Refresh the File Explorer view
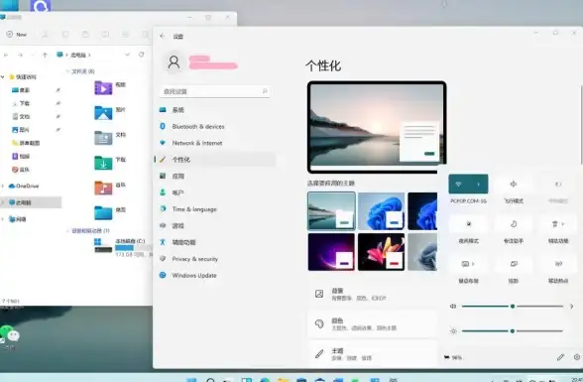This screenshot has height=382, width=583. click(x=141, y=55)
